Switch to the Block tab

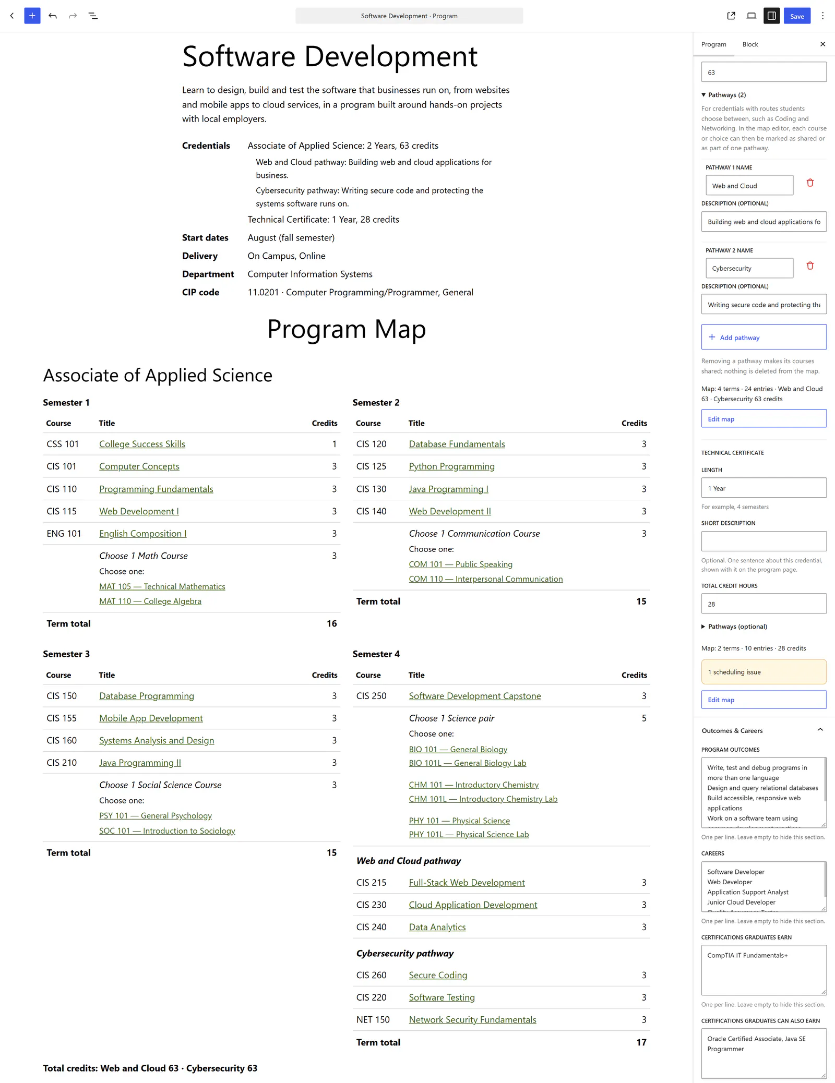click(x=750, y=44)
